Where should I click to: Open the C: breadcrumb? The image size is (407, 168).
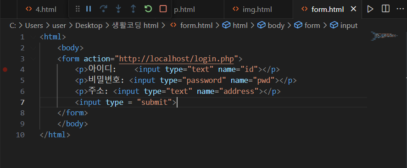13,25
